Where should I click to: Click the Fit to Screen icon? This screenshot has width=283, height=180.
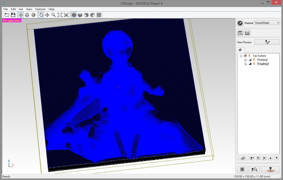pyautogui.click(x=60, y=15)
